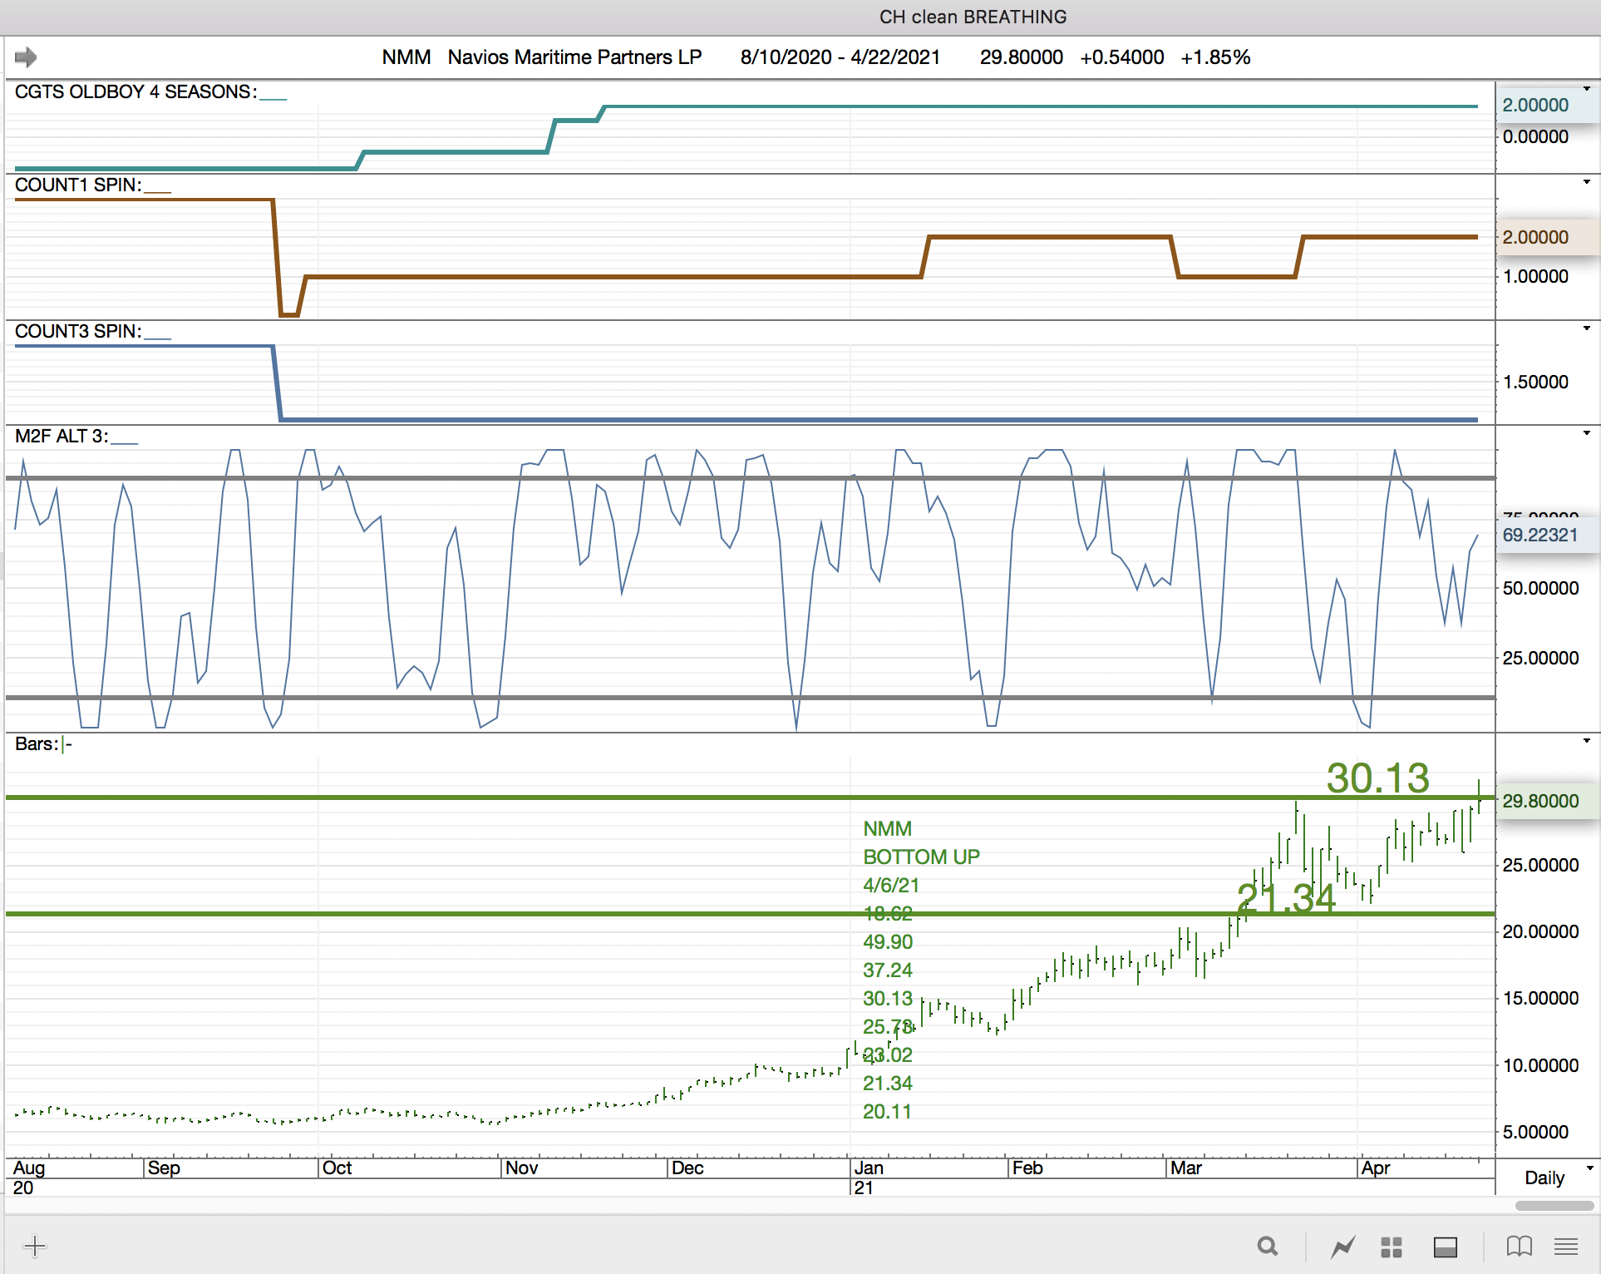The image size is (1601, 1274).
Task: Click the CH clean BREATHING title
Action: tap(973, 17)
